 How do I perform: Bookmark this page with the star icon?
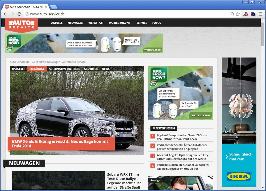coord(238,14)
